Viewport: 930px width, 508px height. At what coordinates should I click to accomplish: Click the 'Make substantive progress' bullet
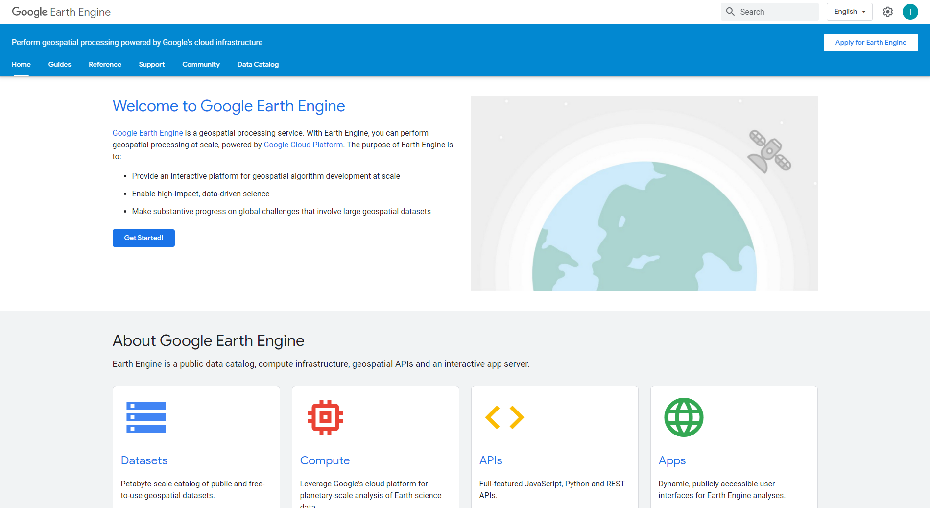coord(282,212)
